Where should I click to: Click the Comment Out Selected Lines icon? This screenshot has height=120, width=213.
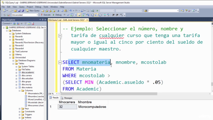(105, 15)
